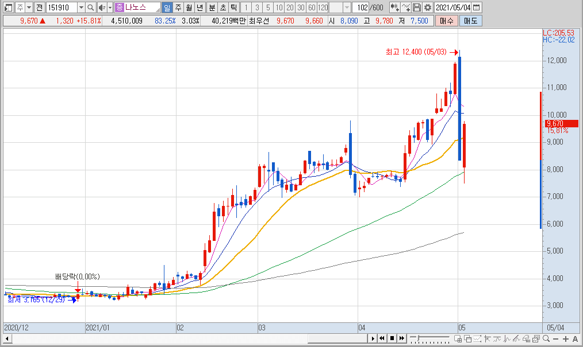Select interval 1 button
Screen dimensions: 583x347
pos(246,7)
